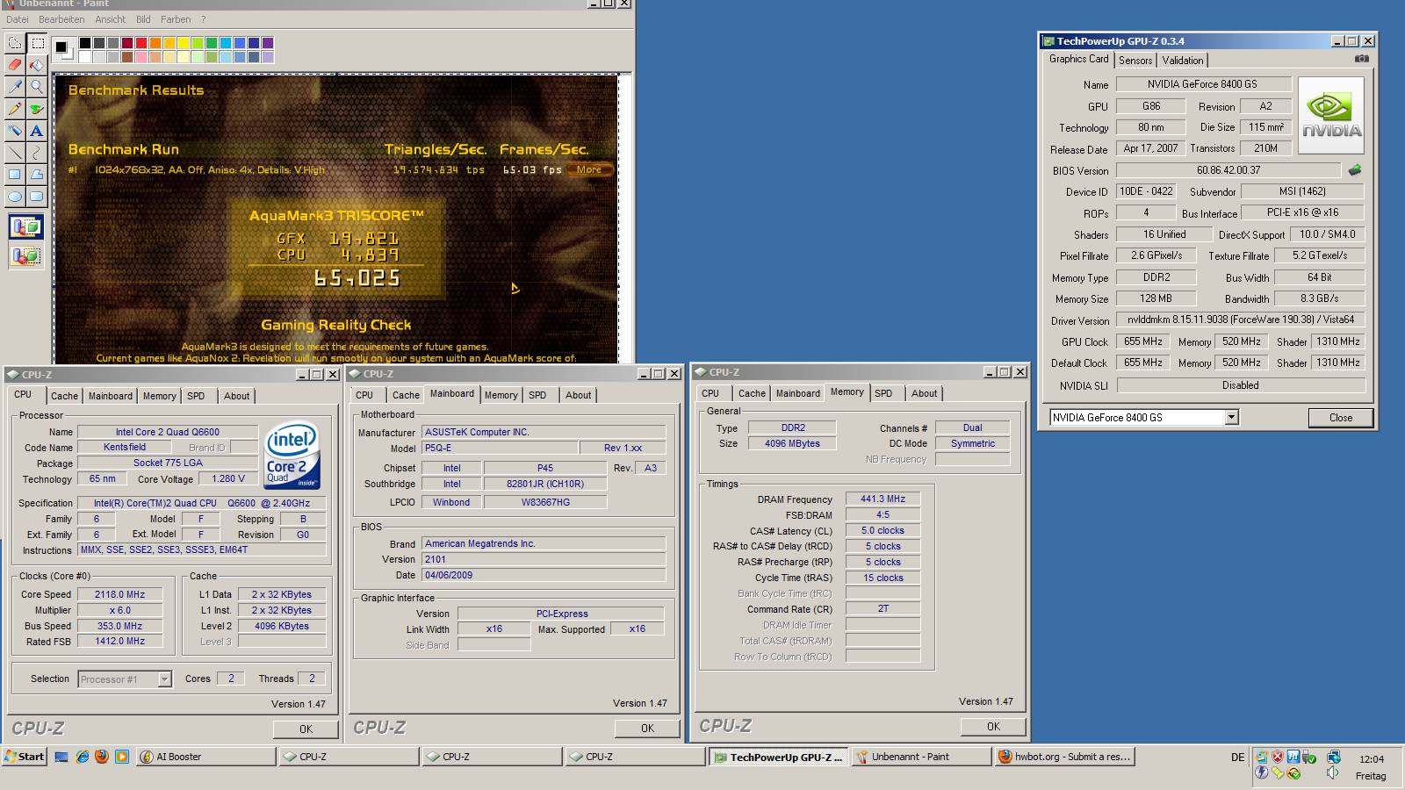The height and width of the screenshot is (790, 1405).
Task: Open the Ansicht menu in Paint
Action: tap(111, 19)
